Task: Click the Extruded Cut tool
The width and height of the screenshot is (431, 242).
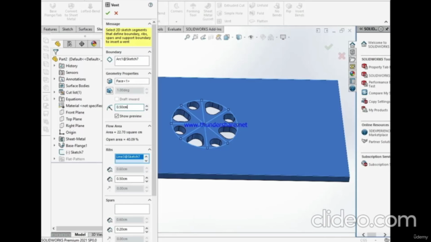Action: [x=231, y=5]
